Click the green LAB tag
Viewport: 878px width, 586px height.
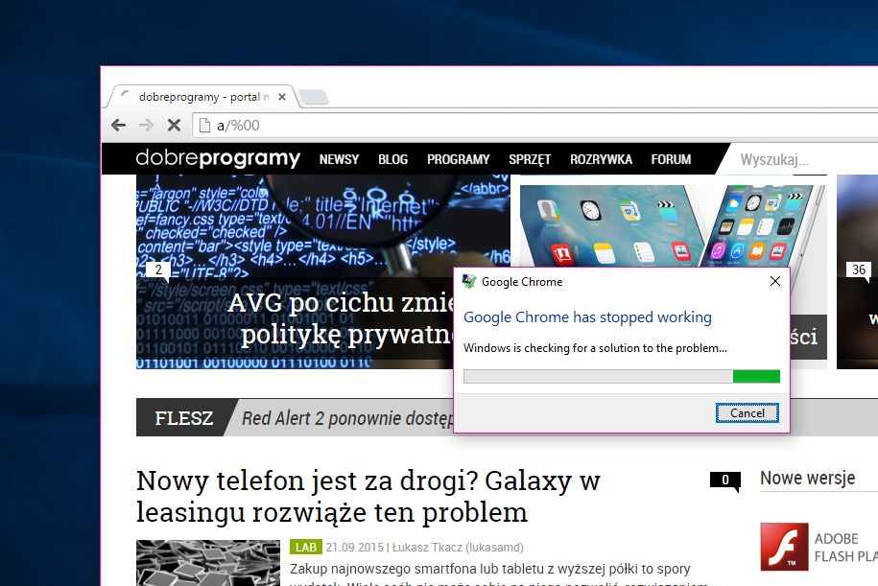pyautogui.click(x=306, y=548)
